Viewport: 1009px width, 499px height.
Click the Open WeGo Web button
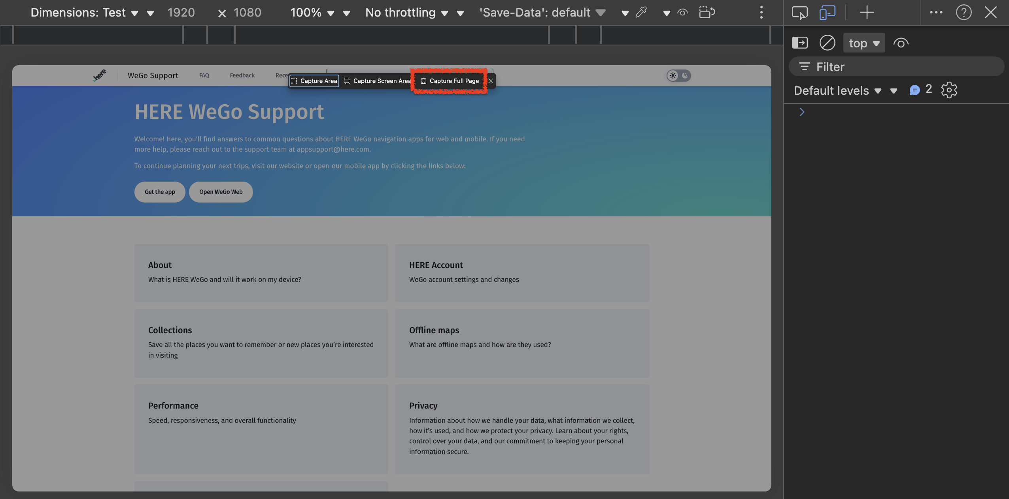point(221,192)
